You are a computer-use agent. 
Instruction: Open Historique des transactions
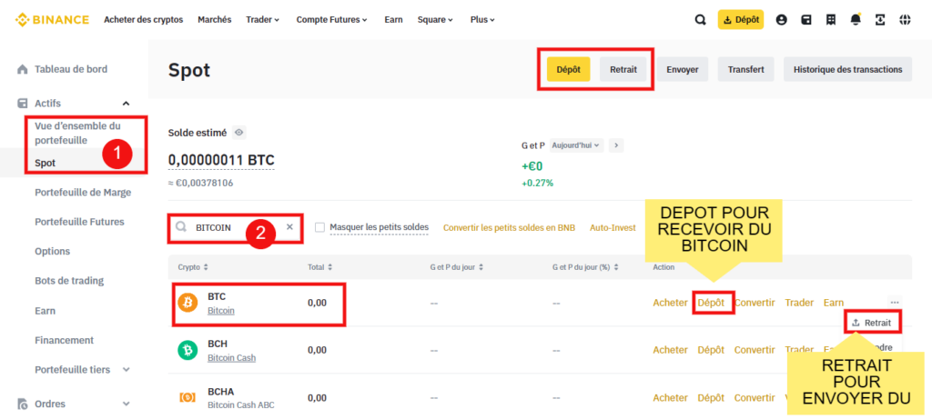coord(847,69)
